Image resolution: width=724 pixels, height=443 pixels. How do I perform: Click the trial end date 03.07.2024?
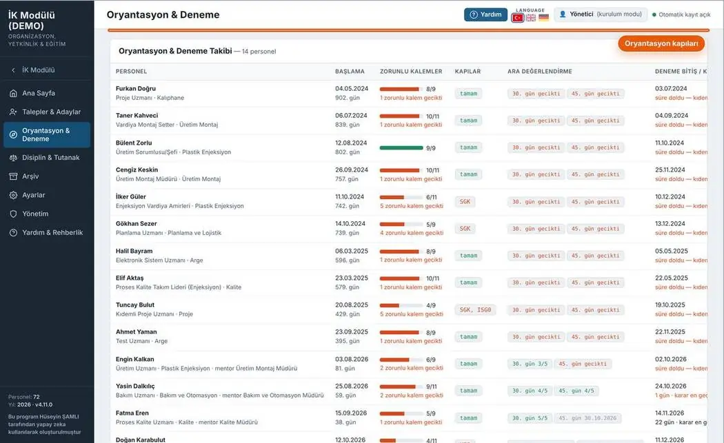pos(671,89)
